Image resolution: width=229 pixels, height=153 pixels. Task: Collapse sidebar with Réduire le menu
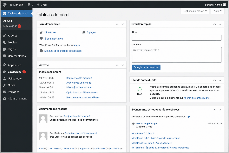(15, 99)
